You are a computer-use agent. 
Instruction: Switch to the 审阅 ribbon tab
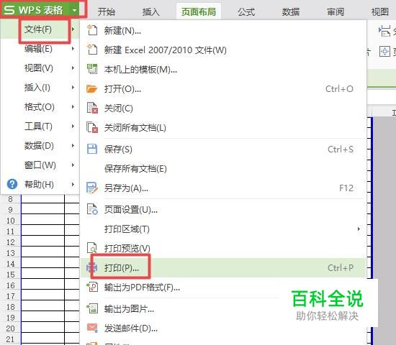pyautogui.click(x=336, y=11)
